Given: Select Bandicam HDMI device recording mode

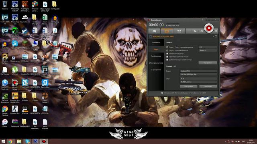Looking at the screenshot, I should pyautogui.click(x=179, y=31).
